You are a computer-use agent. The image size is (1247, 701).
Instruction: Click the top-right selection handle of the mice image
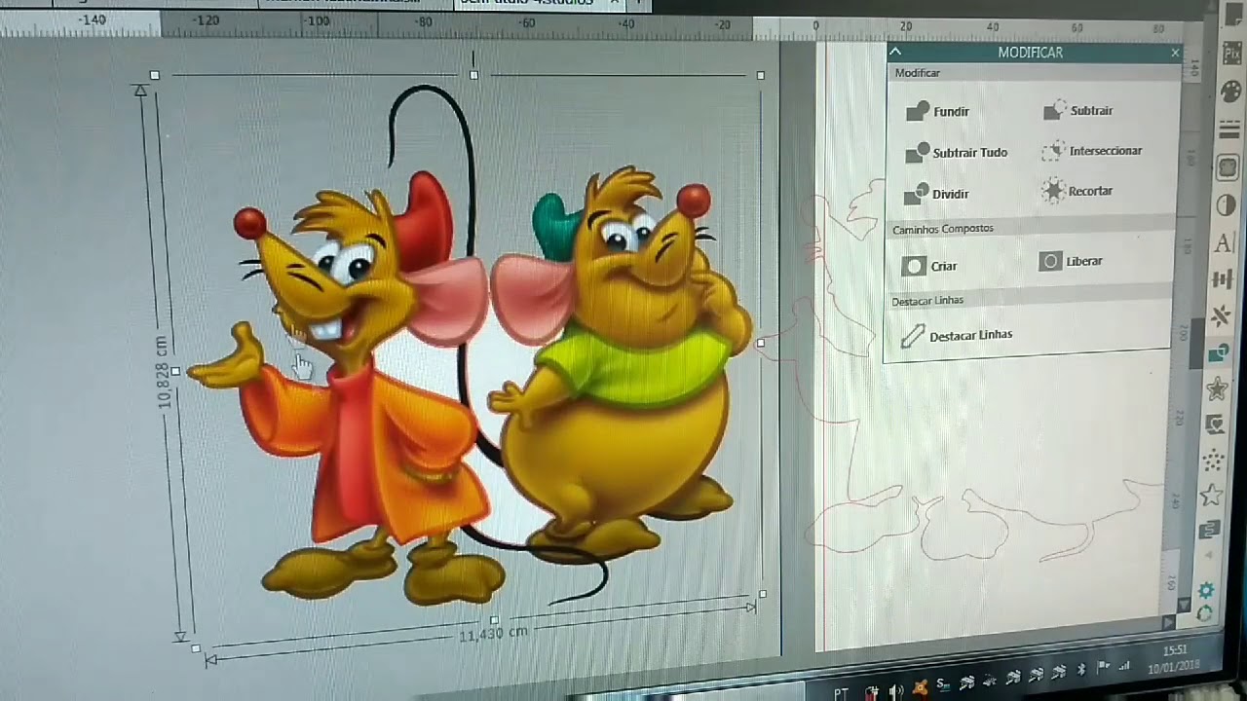coord(761,75)
